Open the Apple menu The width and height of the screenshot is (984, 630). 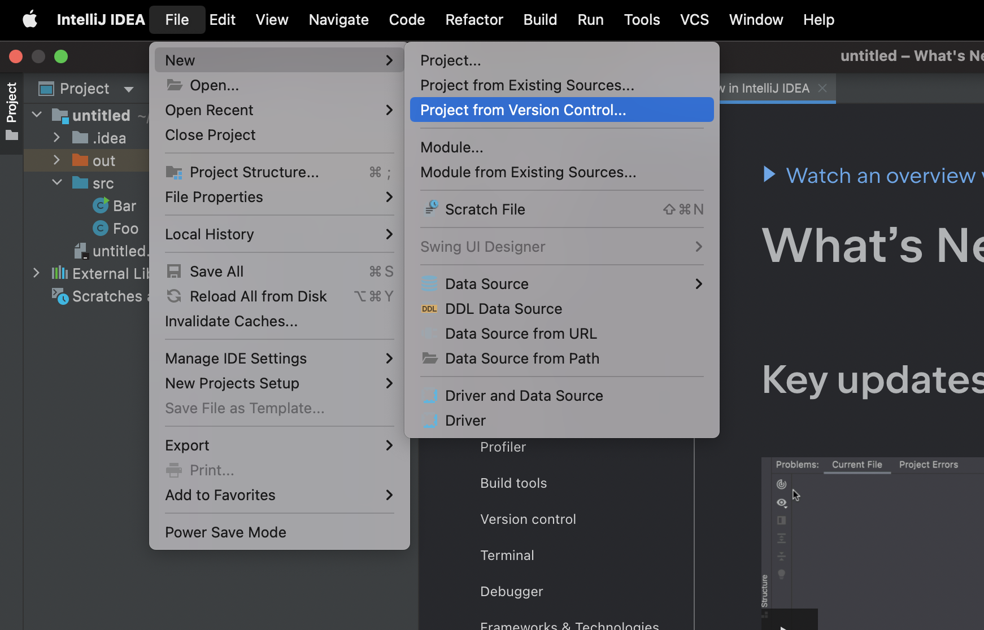coord(29,20)
